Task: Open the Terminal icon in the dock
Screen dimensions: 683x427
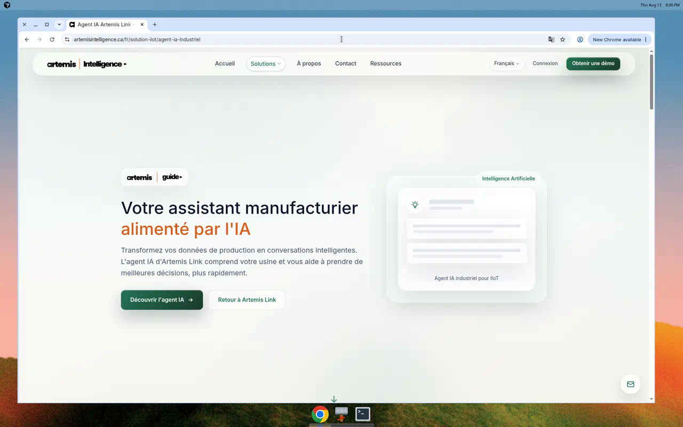Action: pyautogui.click(x=363, y=414)
